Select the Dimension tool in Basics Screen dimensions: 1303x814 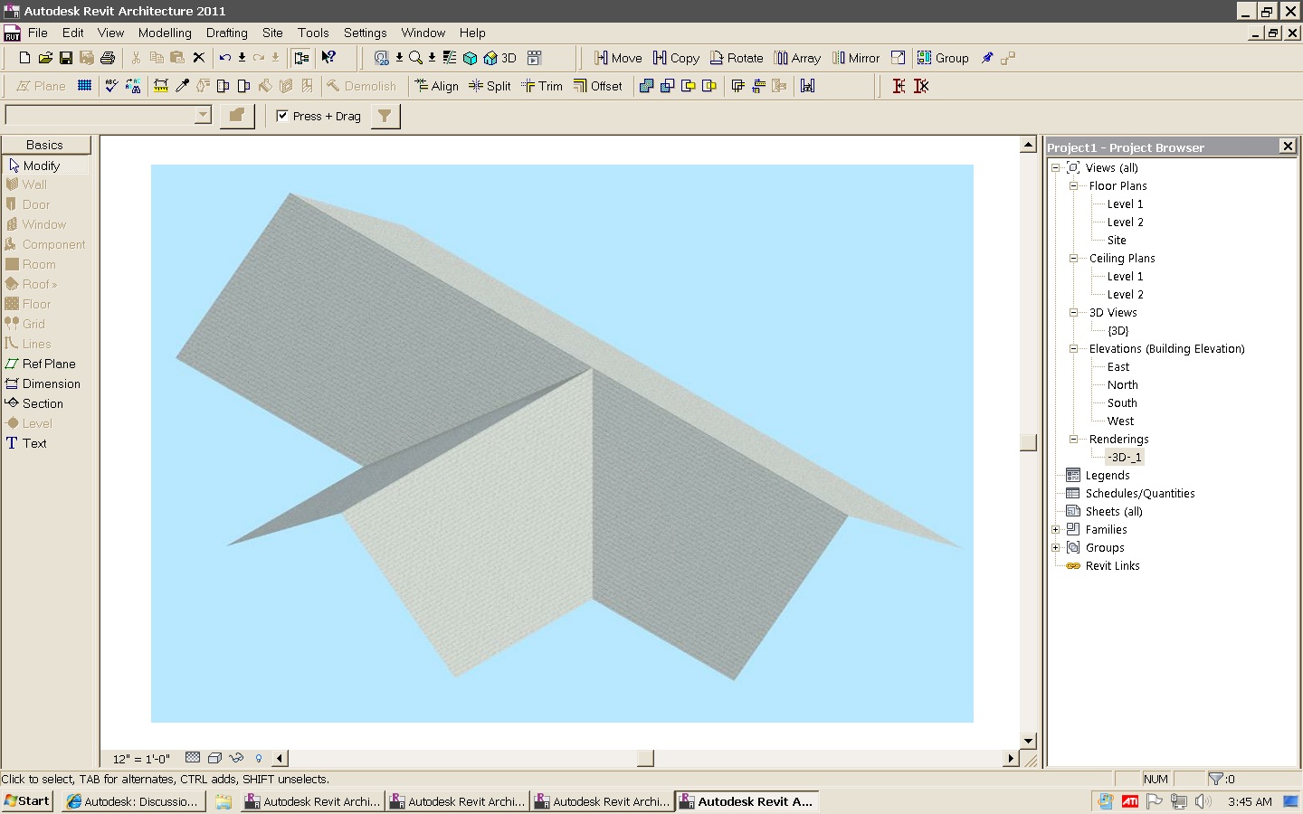point(43,383)
